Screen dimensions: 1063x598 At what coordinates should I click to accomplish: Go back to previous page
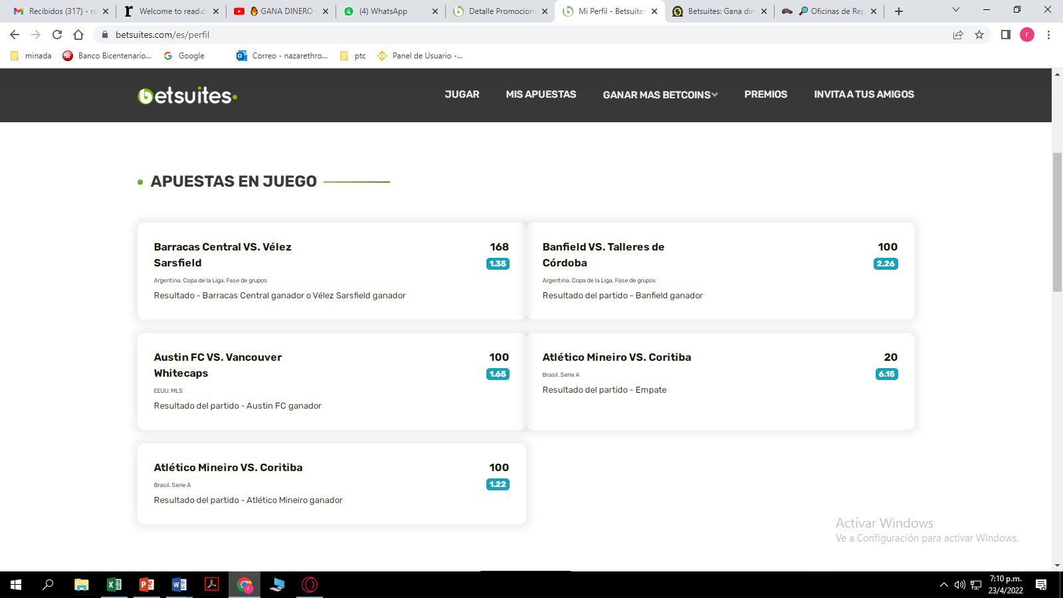[15, 35]
